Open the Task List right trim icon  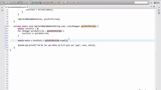159,10
